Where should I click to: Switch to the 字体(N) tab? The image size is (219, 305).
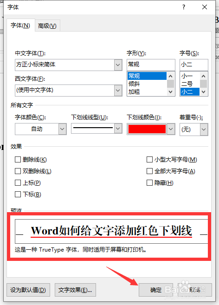(20, 25)
